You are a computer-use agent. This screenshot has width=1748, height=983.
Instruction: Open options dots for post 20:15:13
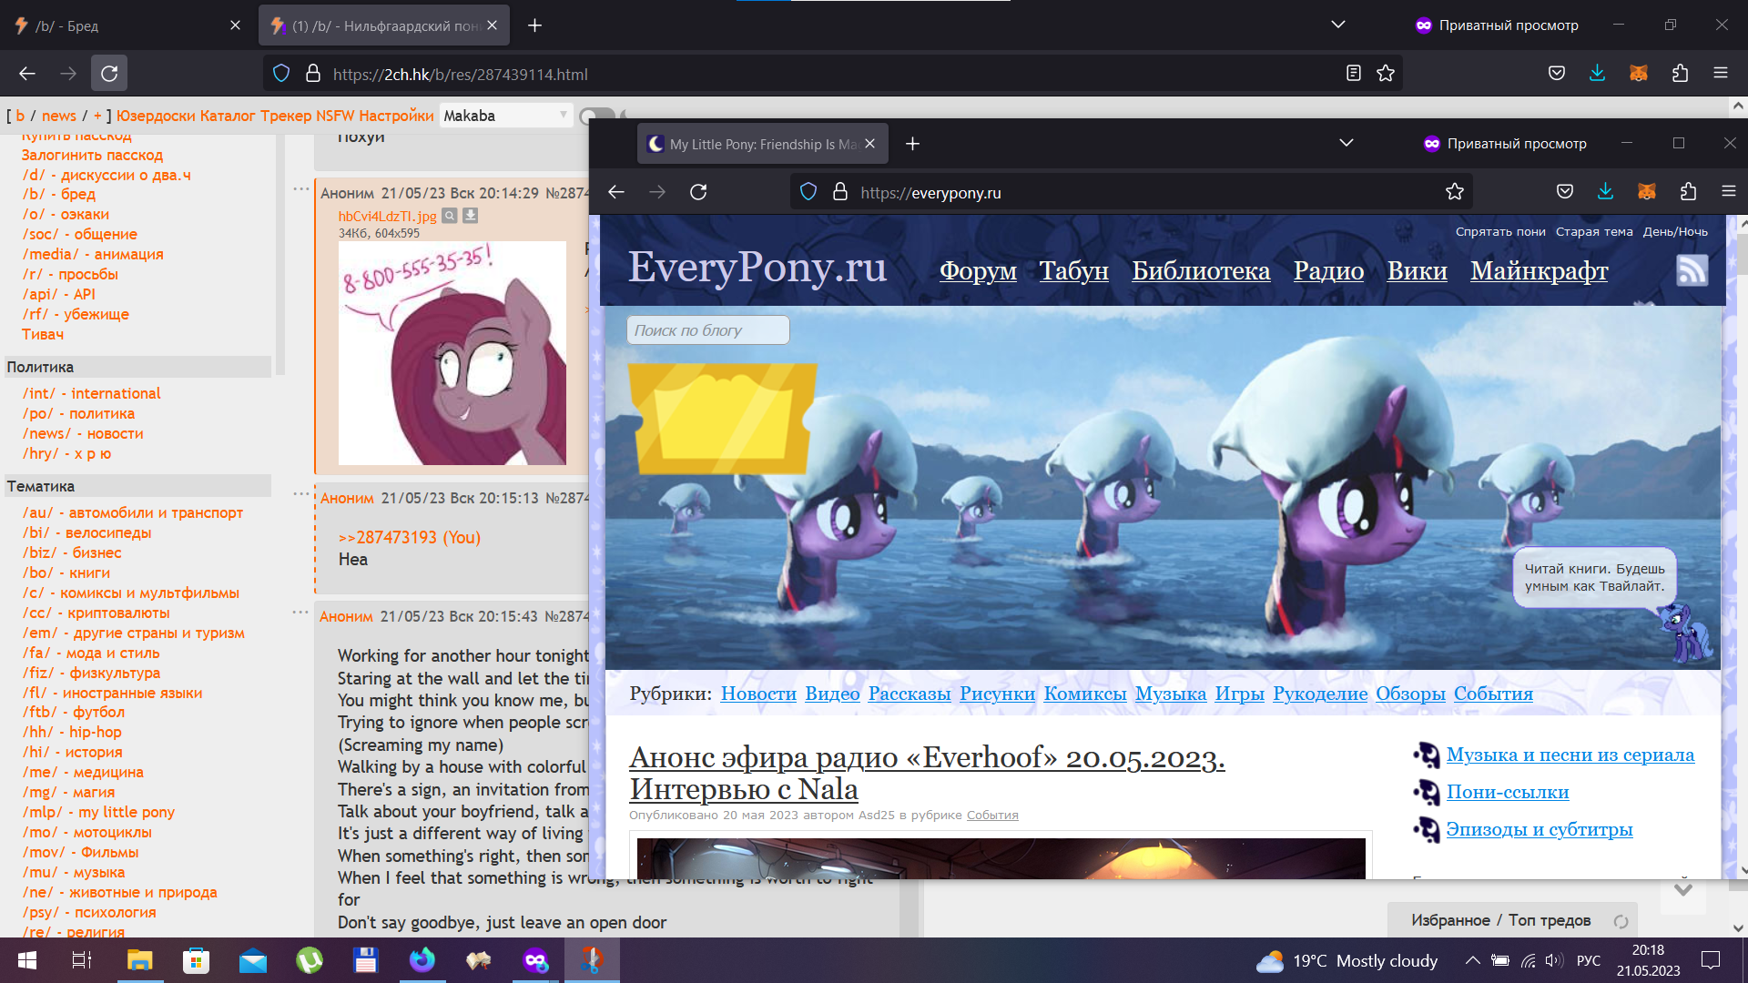click(x=301, y=493)
